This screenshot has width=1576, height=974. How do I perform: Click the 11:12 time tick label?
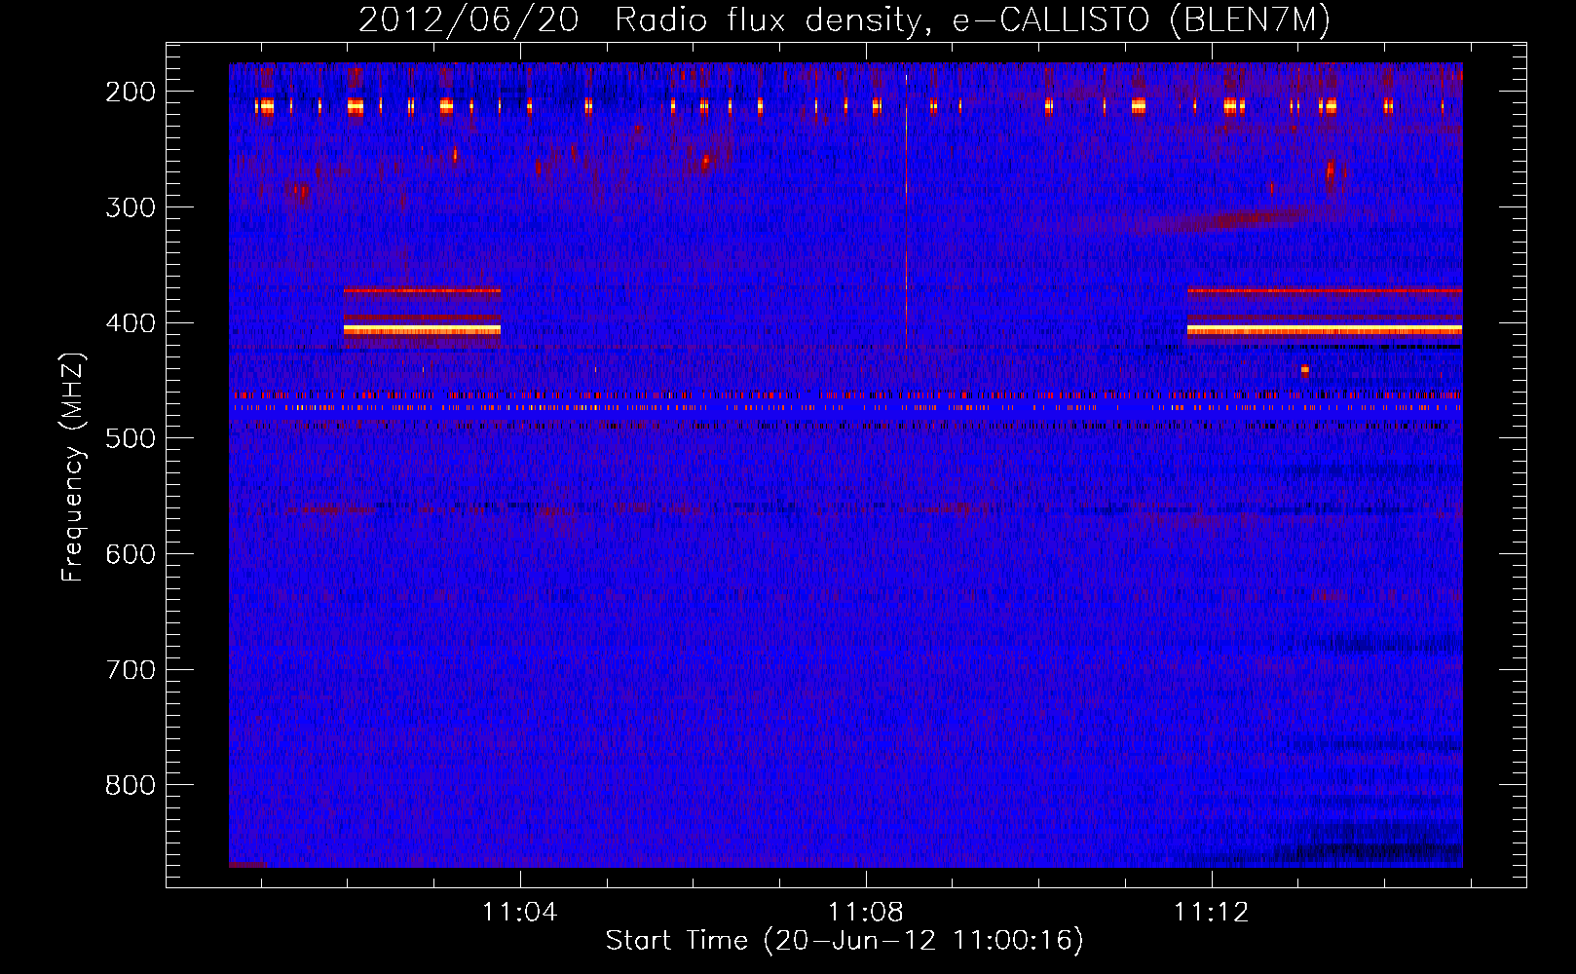pos(1212,913)
